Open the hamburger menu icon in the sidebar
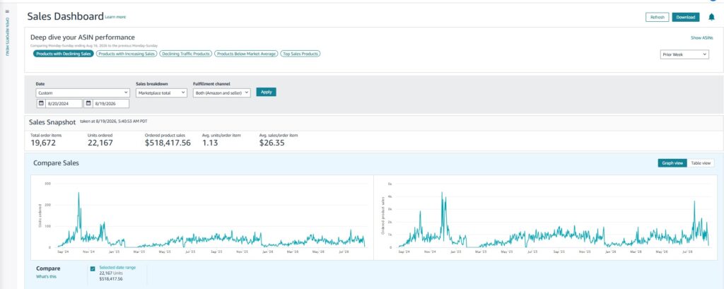The height and width of the screenshot is (289, 724). pyautogui.click(x=7, y=11)
